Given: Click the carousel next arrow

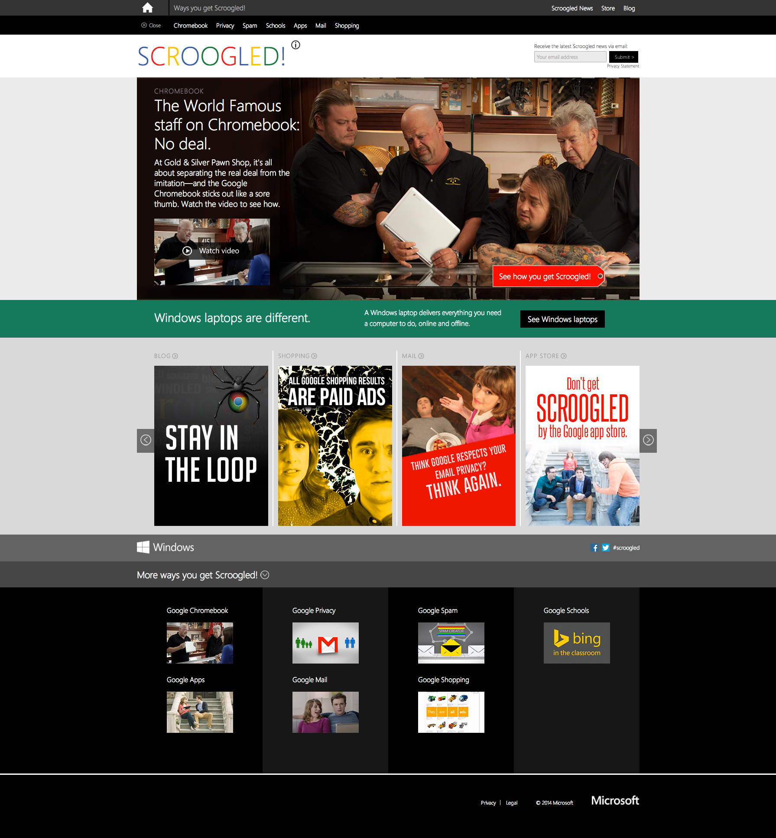Looking at the screenshot, I should 648,441.
